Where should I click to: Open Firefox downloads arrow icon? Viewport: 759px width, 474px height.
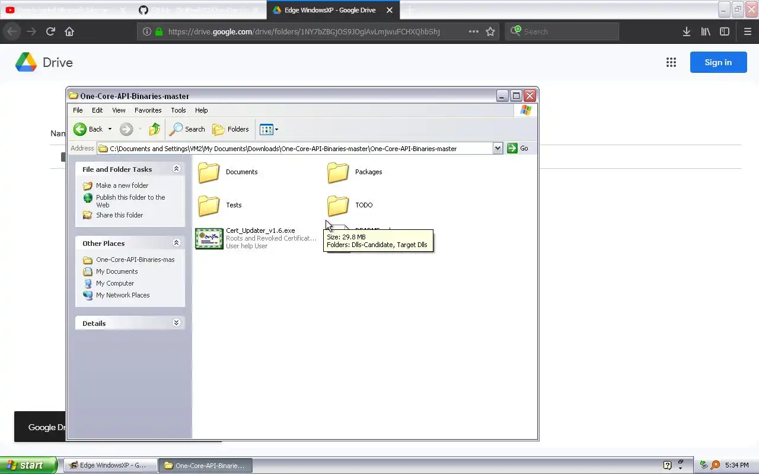[x=687, y=31]
